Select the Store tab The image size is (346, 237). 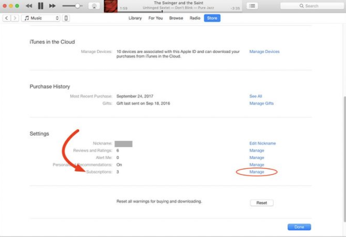pyautogui.click(x=212, y=18)
